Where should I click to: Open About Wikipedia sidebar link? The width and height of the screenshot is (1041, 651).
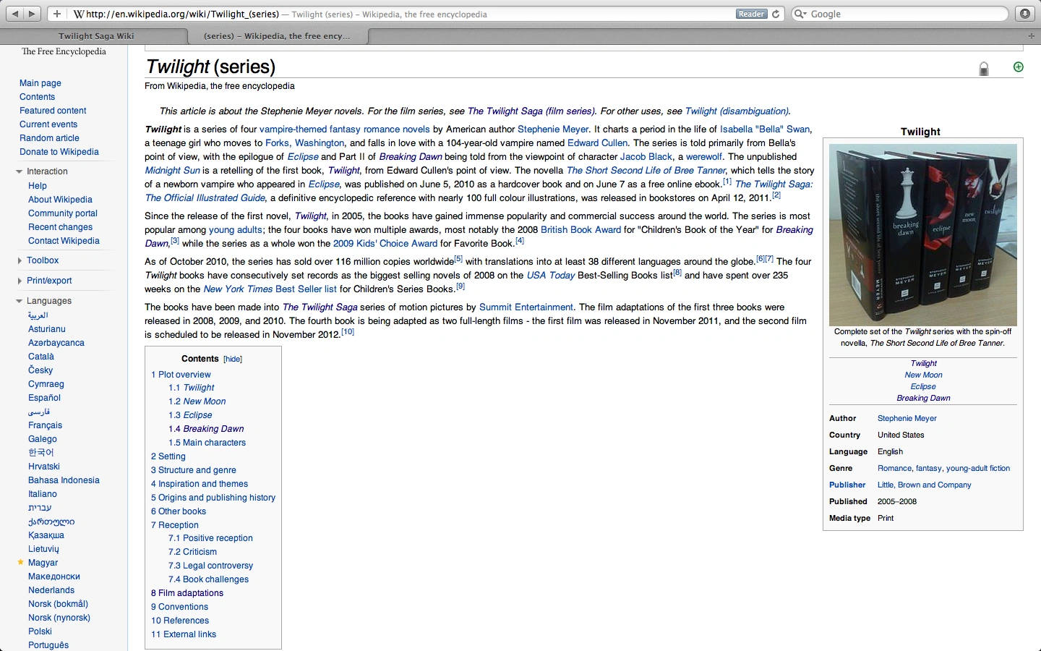point(60,200)
